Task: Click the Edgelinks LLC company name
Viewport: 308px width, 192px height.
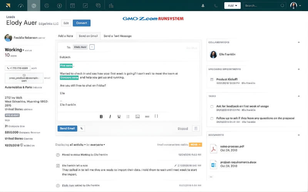Action: pyautogui.click(x=49, y=24)
